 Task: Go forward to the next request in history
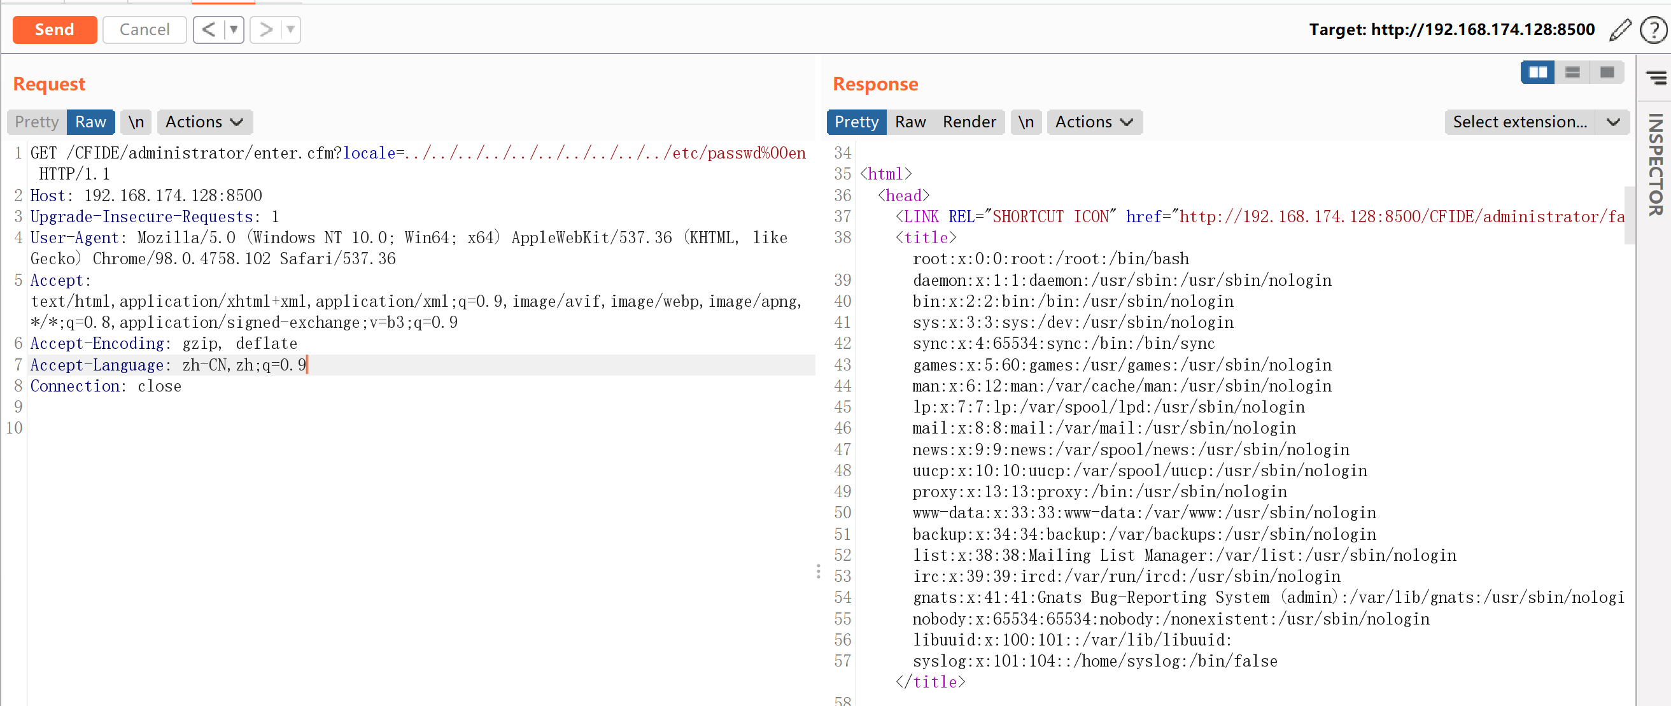(266, 30)
